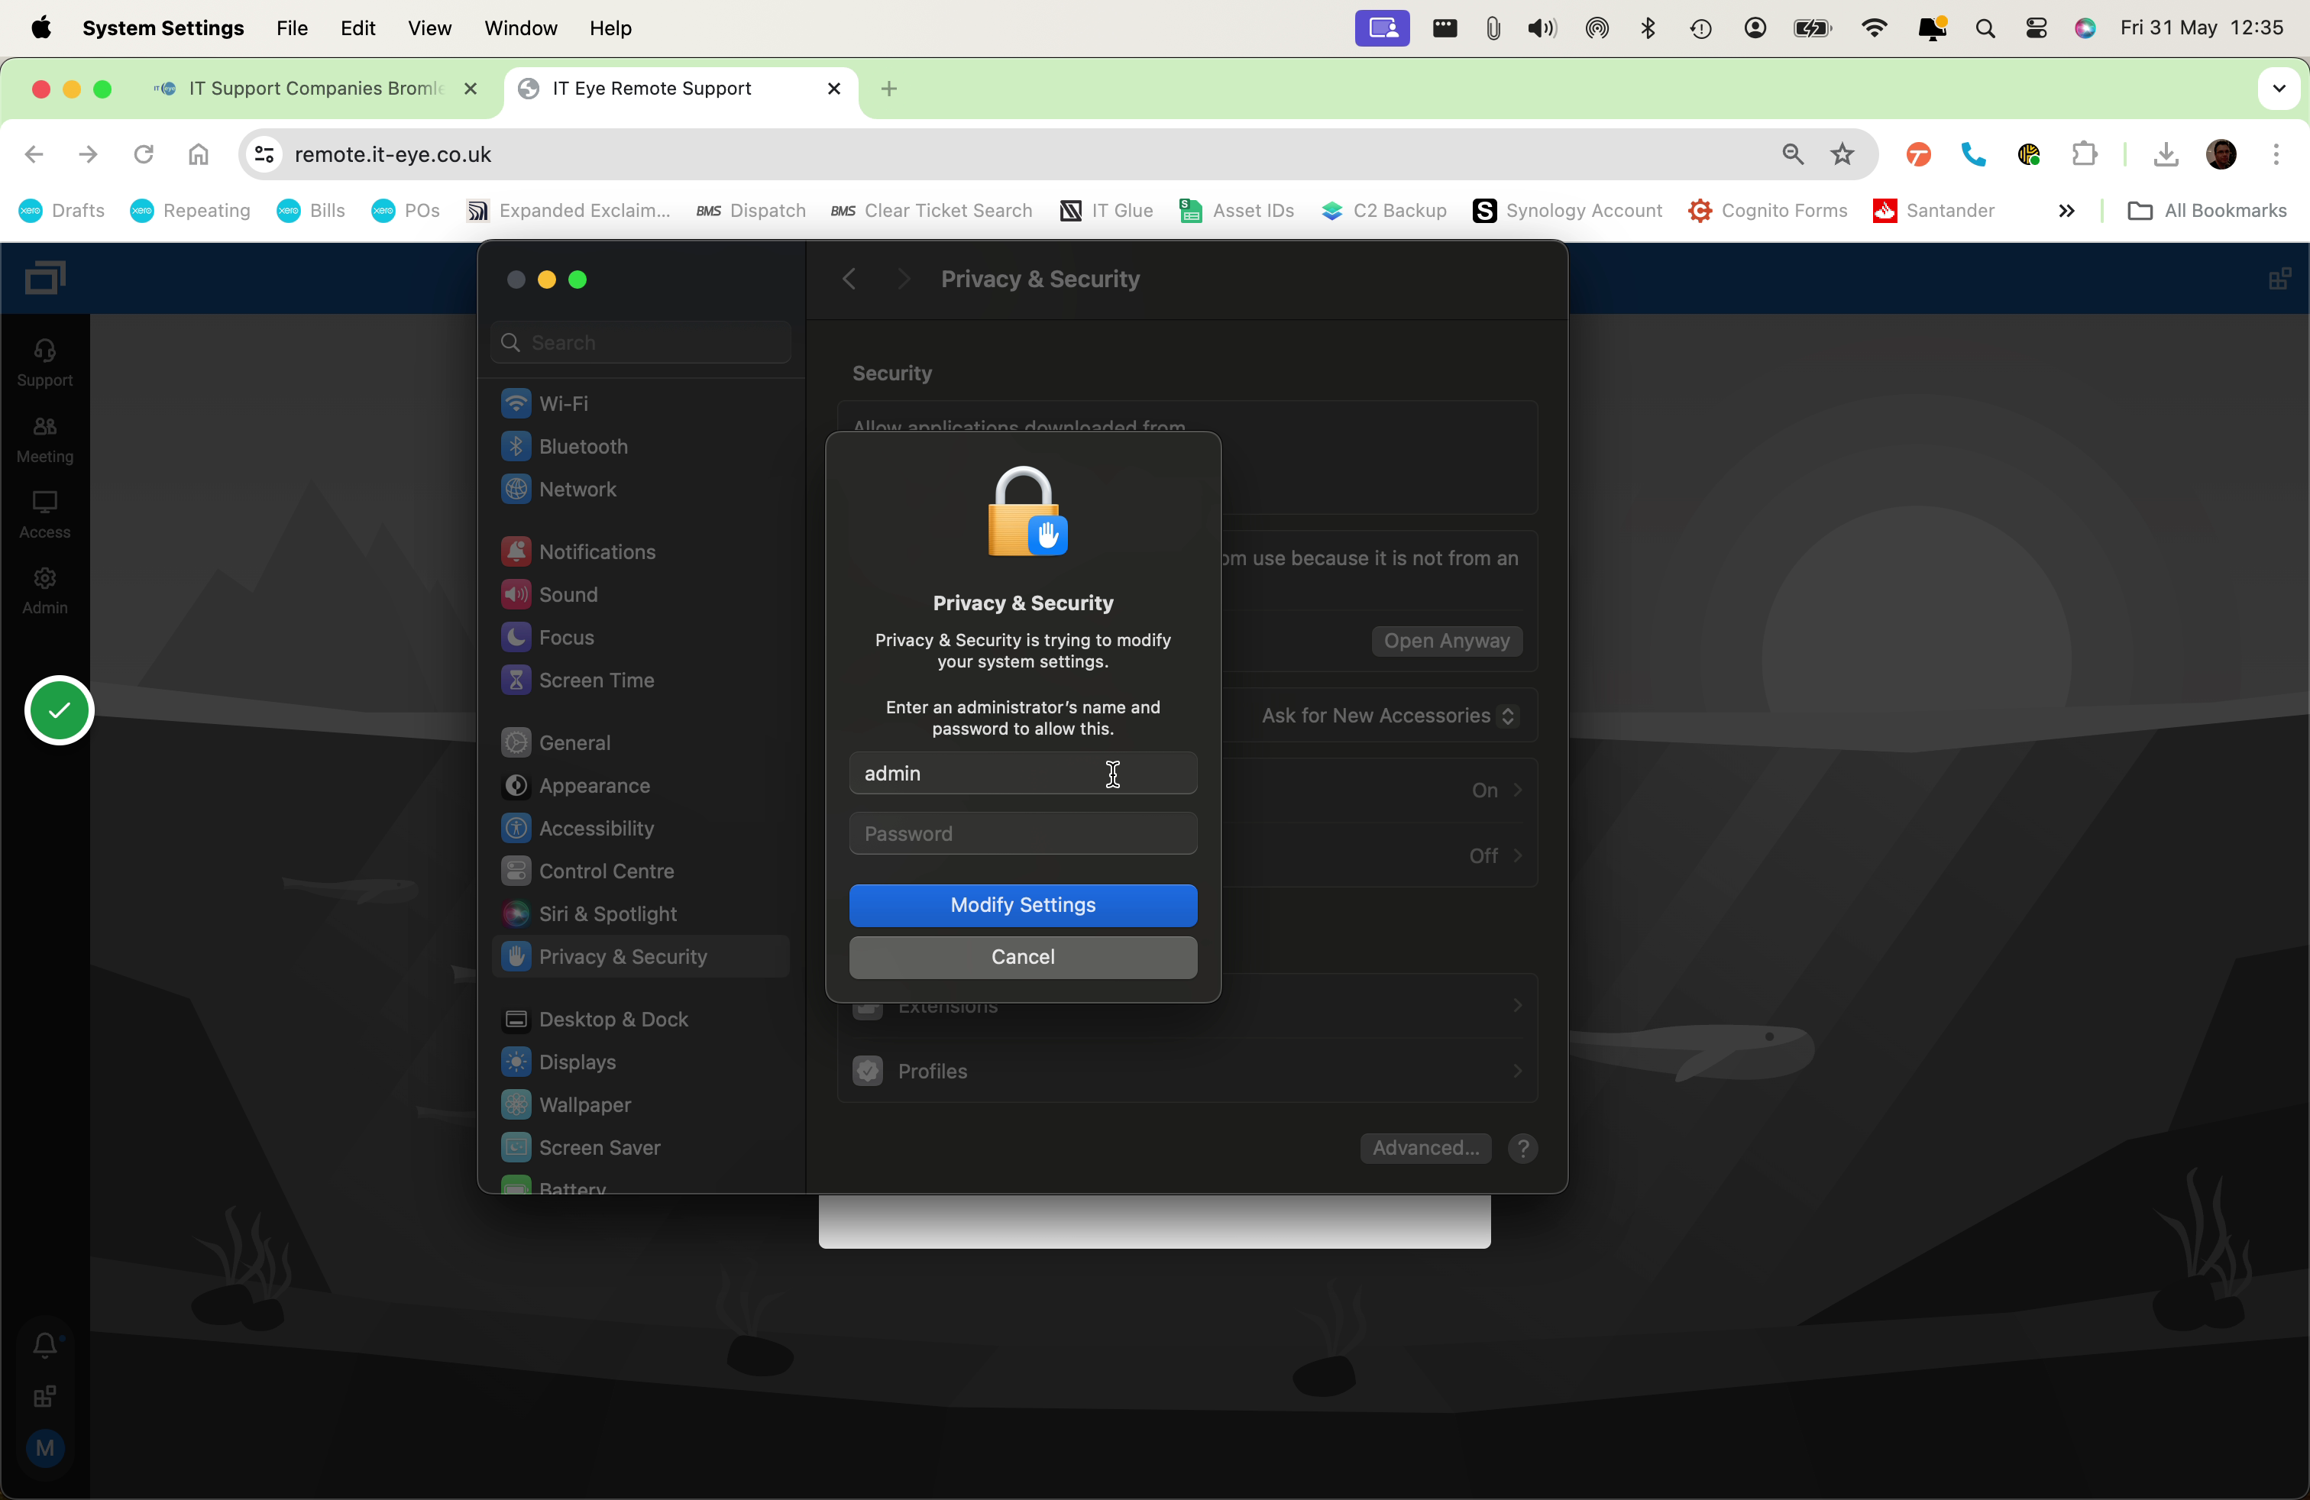Open the Profiles row
The image size is (2310, 1500).
pos(1187,1070)
